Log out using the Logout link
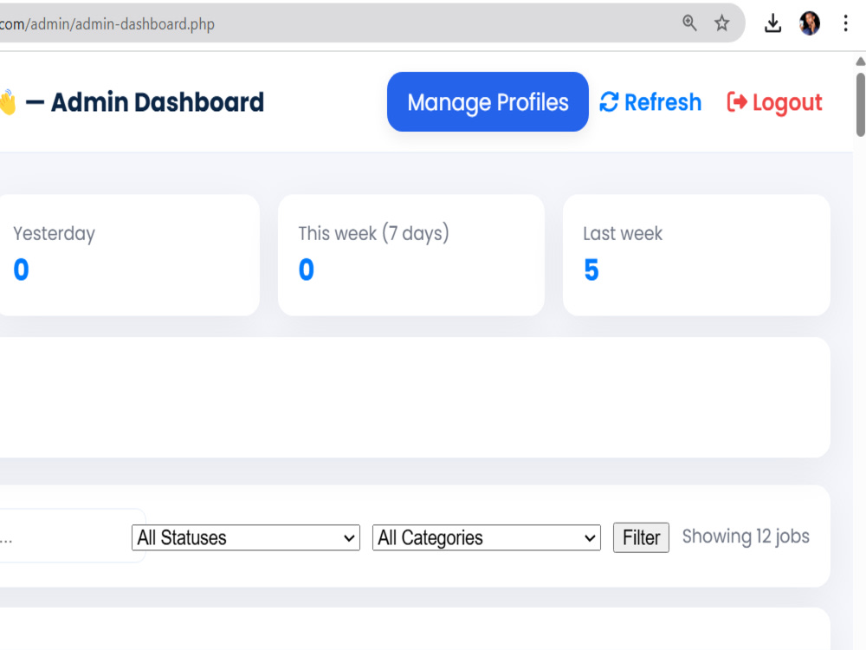 774,102
